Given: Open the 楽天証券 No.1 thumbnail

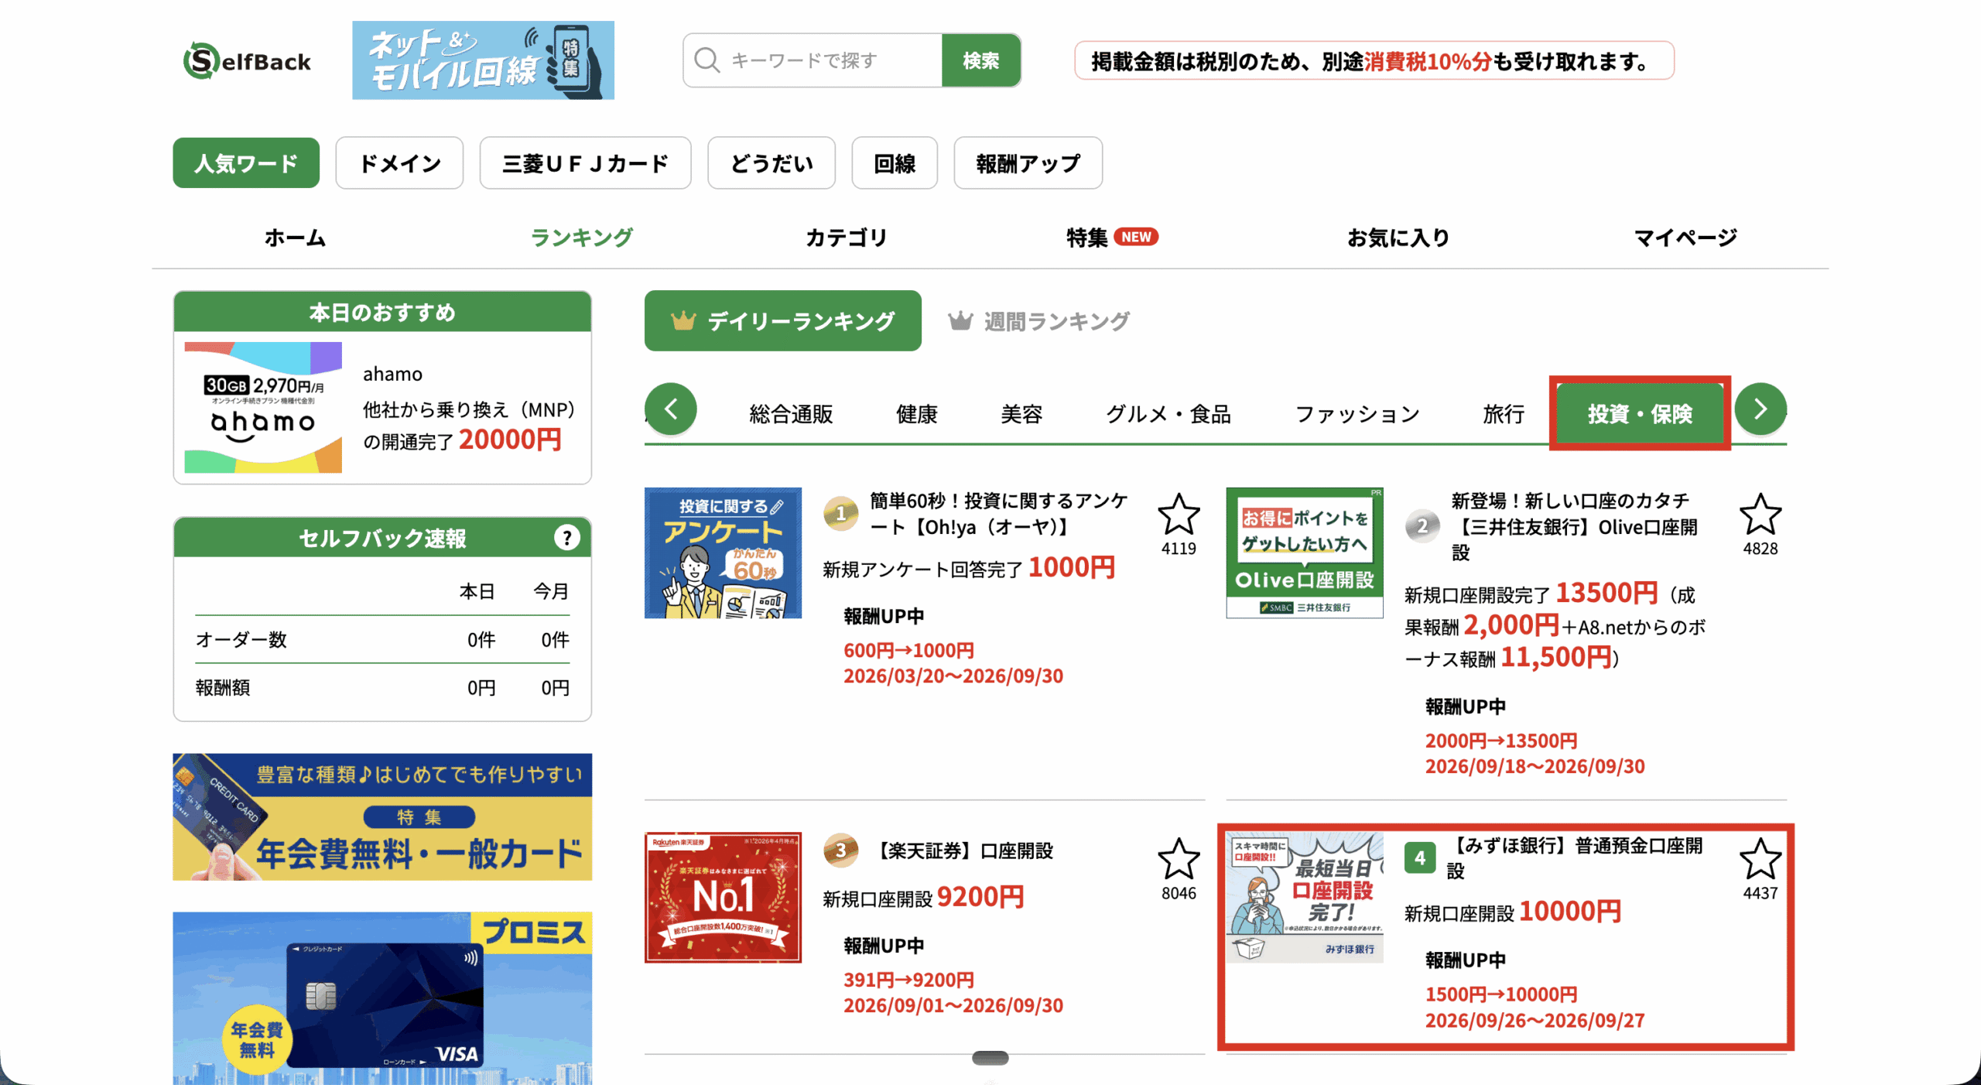Looking at the screenshot, I should coord(723,898).
